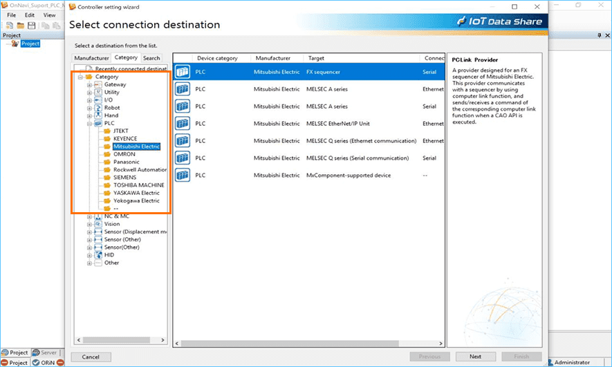This screenshot has width=612, height=367.
Task: Click the Finish button
Action: pyautogui.click(x=521, y=357)
